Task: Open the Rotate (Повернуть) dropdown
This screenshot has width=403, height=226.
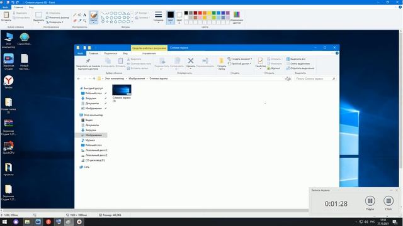Action: click(55, 22)
